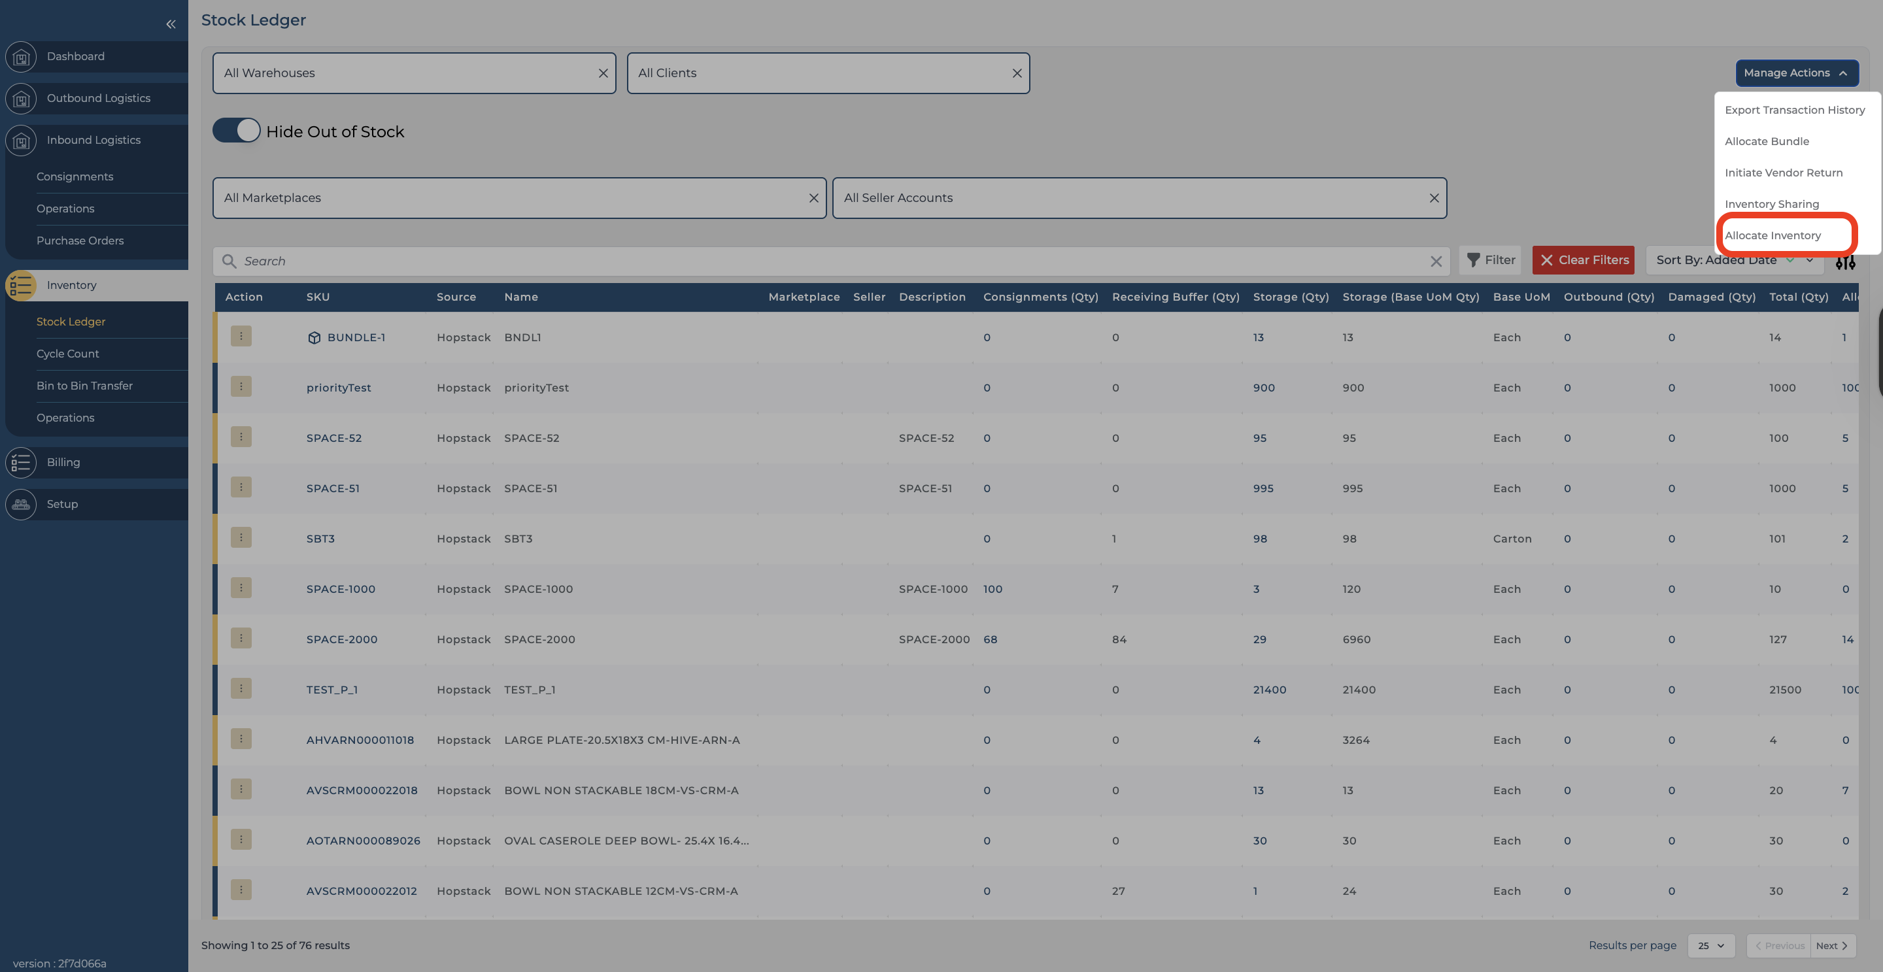The width and height of the screenshot is (1883, 972).
Task: Collapse the left navigation sidebar
Action: (x=171, y=24)
